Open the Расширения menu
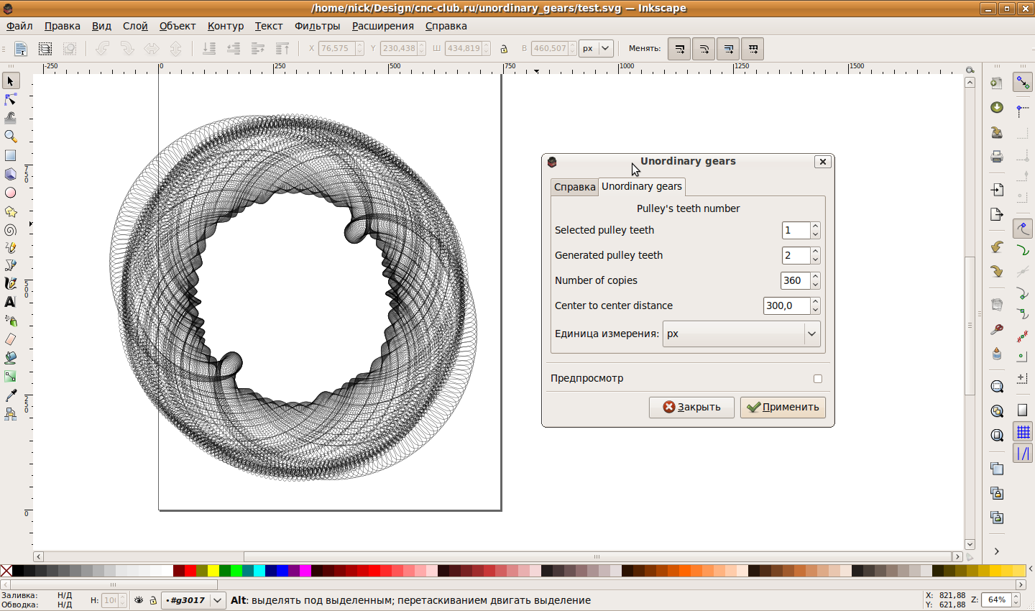The image size is (1035, 611). 382,26
